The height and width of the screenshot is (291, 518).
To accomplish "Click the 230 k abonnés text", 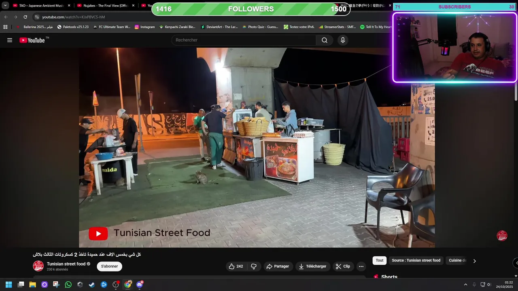I will (x=57, y=270).
